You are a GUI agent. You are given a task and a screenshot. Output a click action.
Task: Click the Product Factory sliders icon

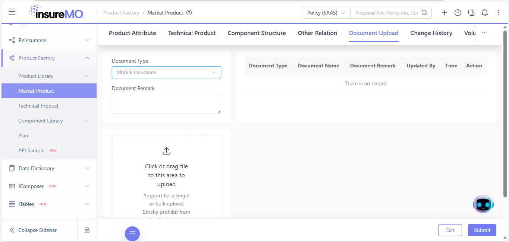pos(12,58)
